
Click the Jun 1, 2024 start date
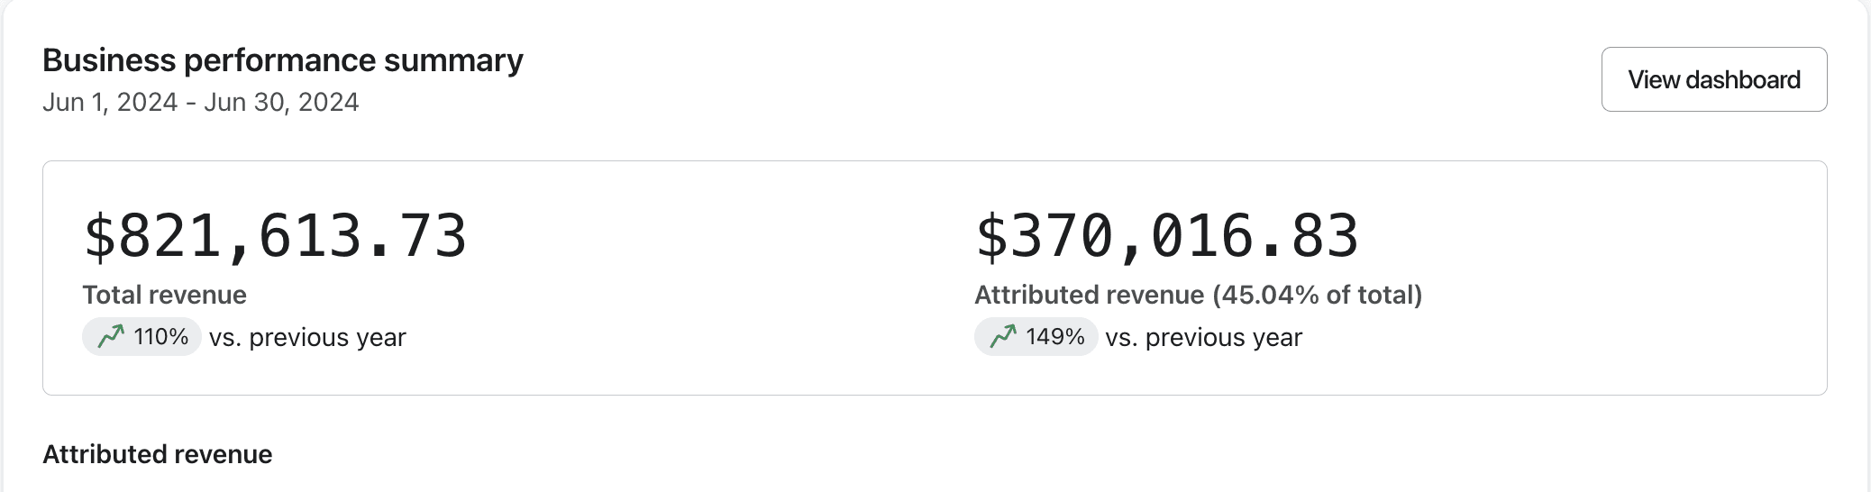click(109, 102)
